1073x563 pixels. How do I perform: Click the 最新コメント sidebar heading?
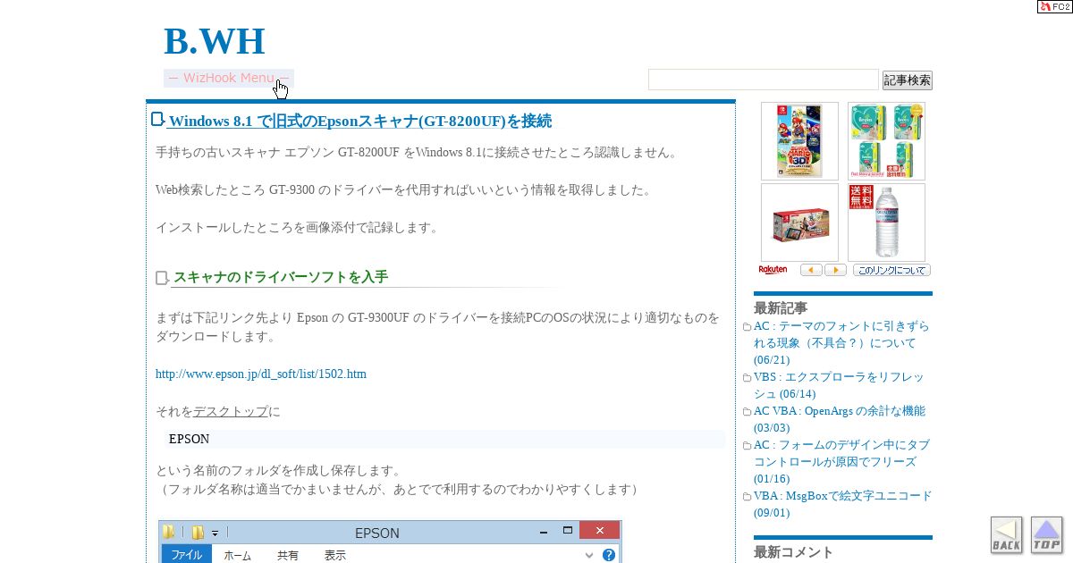794,552
